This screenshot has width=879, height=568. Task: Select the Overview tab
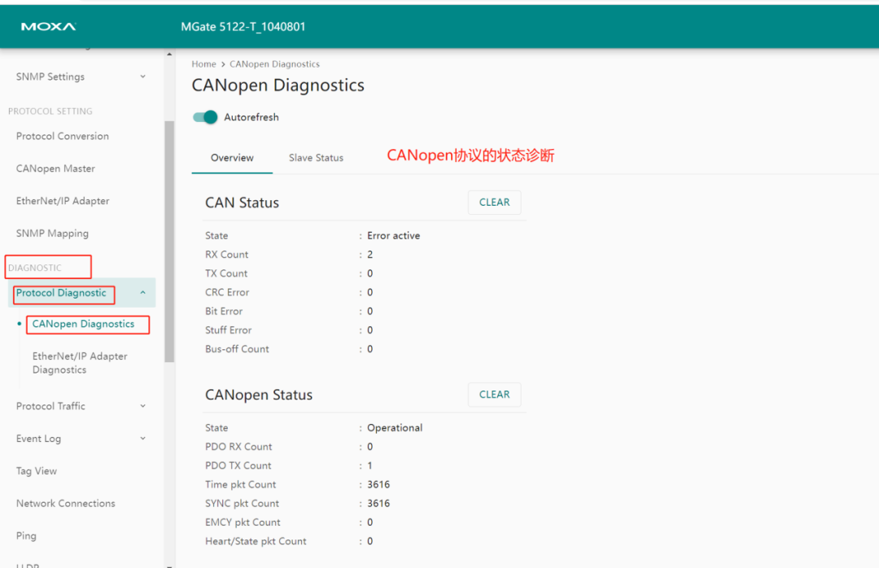pos(232,158)
